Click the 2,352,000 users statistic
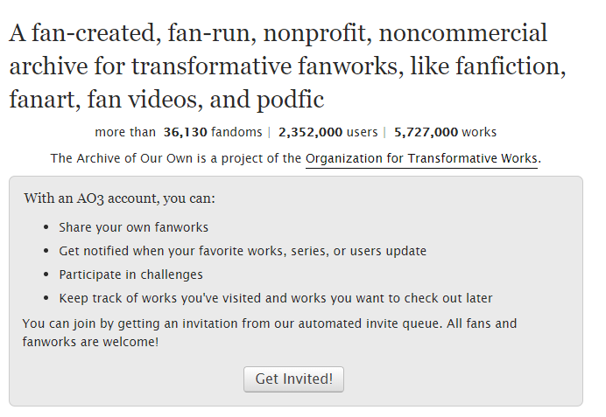606x417 pixels. [328, 132]
